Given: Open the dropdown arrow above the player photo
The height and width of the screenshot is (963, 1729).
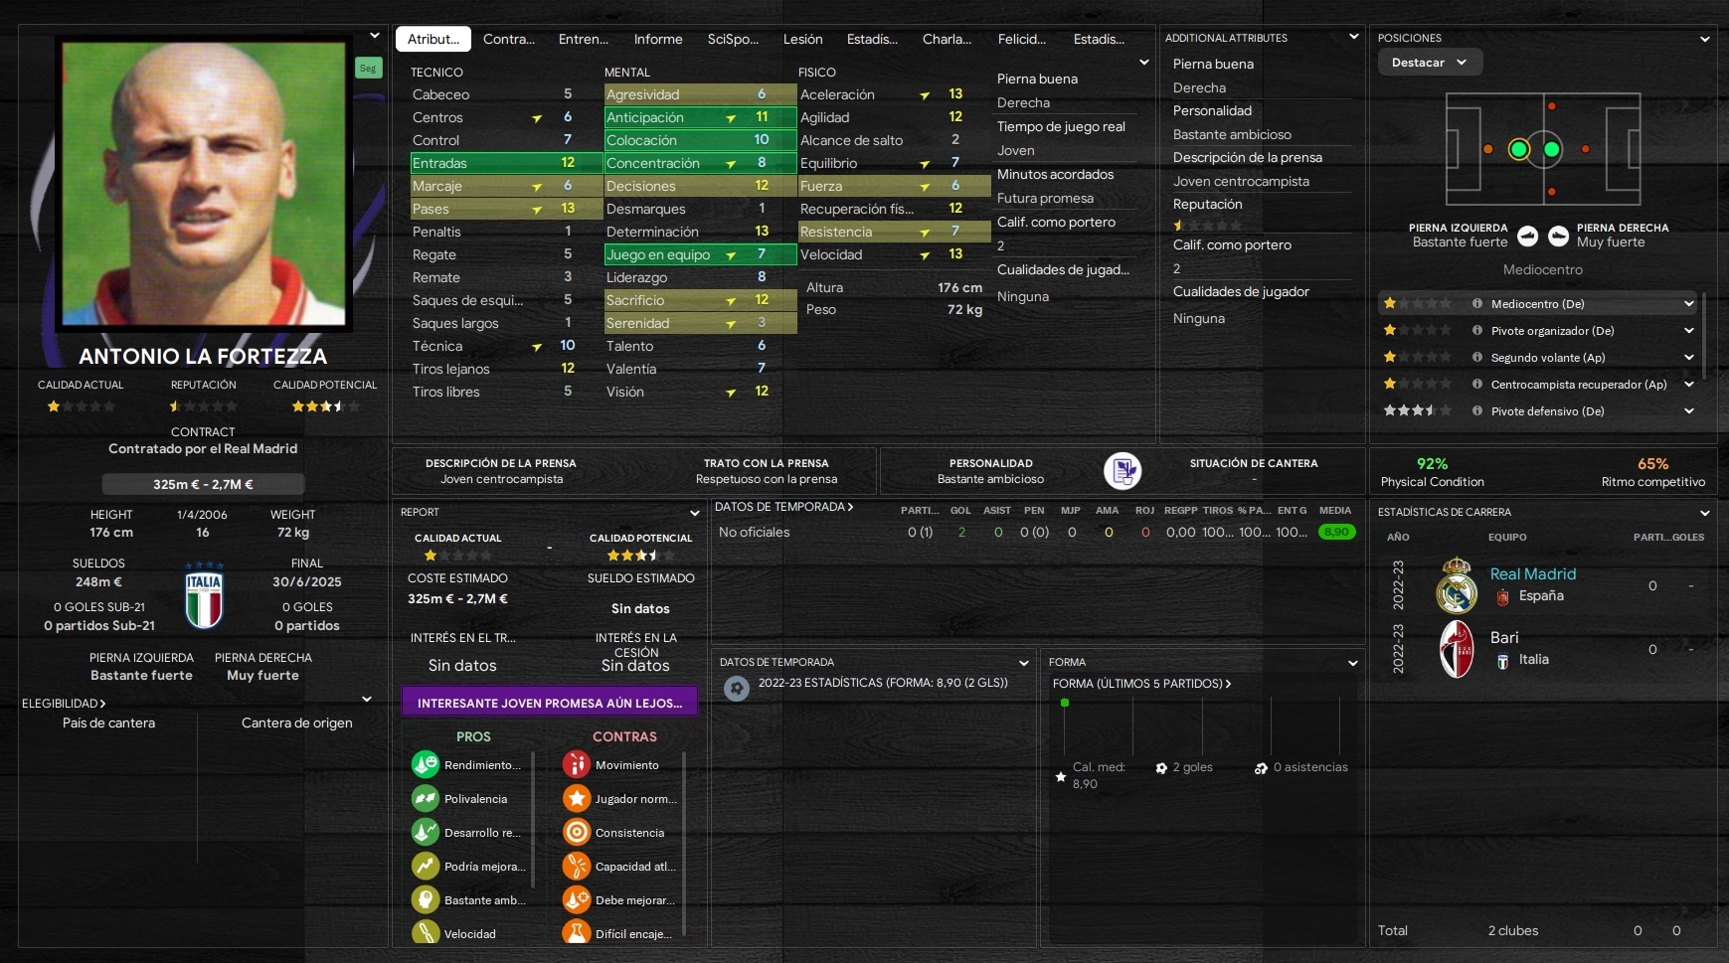Looking at the screenshot, I should click(375, 36).
